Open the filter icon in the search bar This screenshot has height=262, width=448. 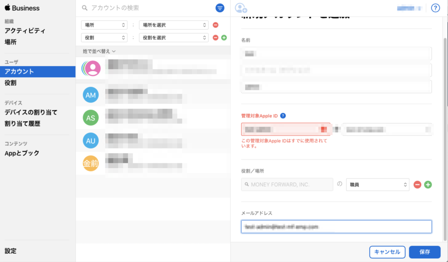pos(220,8)
